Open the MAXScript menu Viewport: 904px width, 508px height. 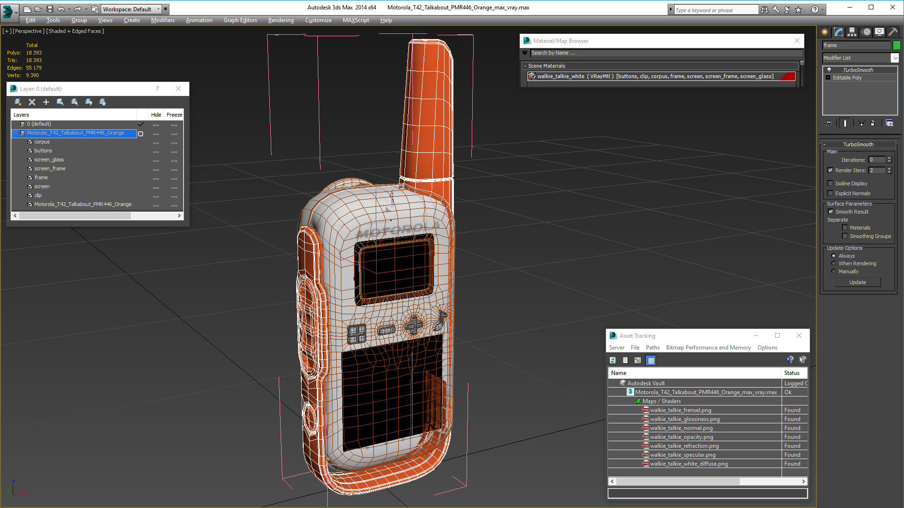coord(355,20)
